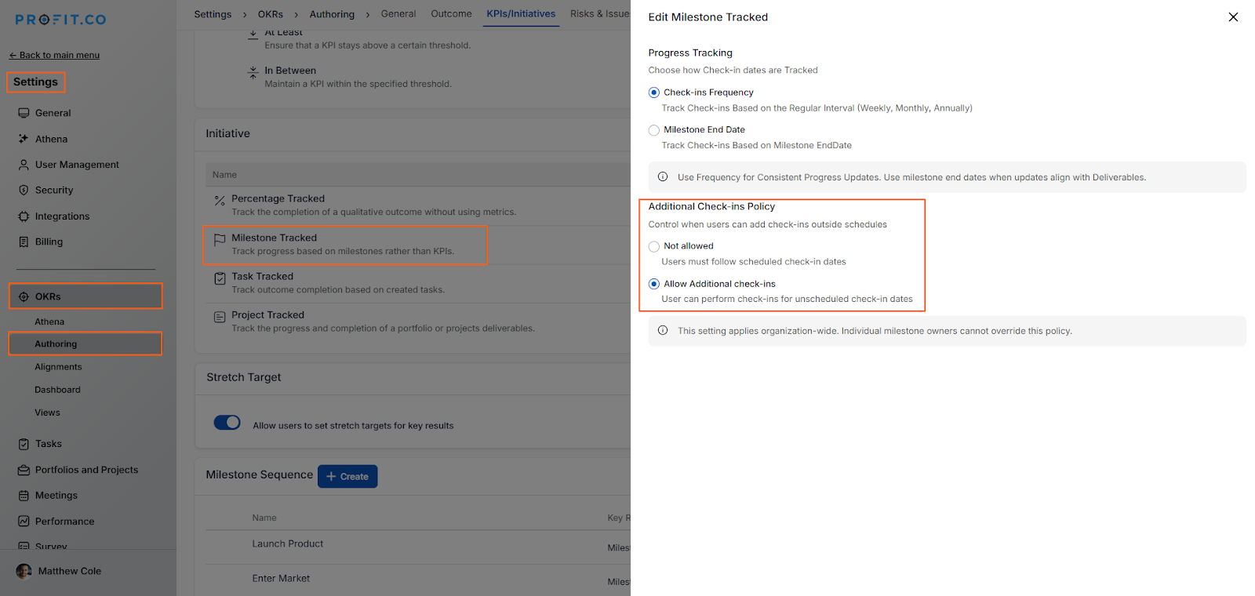Click the Task Tracked checkbox icon

point(220,278)
